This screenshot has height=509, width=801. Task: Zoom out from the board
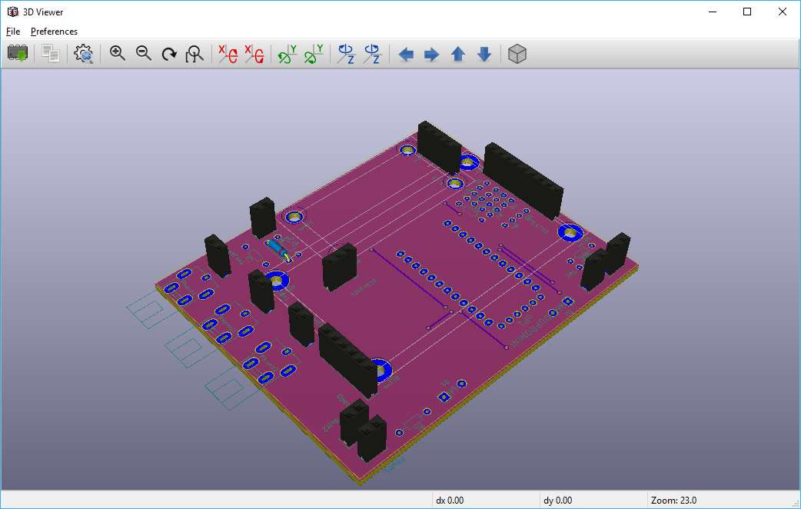[x=143, y=53]
